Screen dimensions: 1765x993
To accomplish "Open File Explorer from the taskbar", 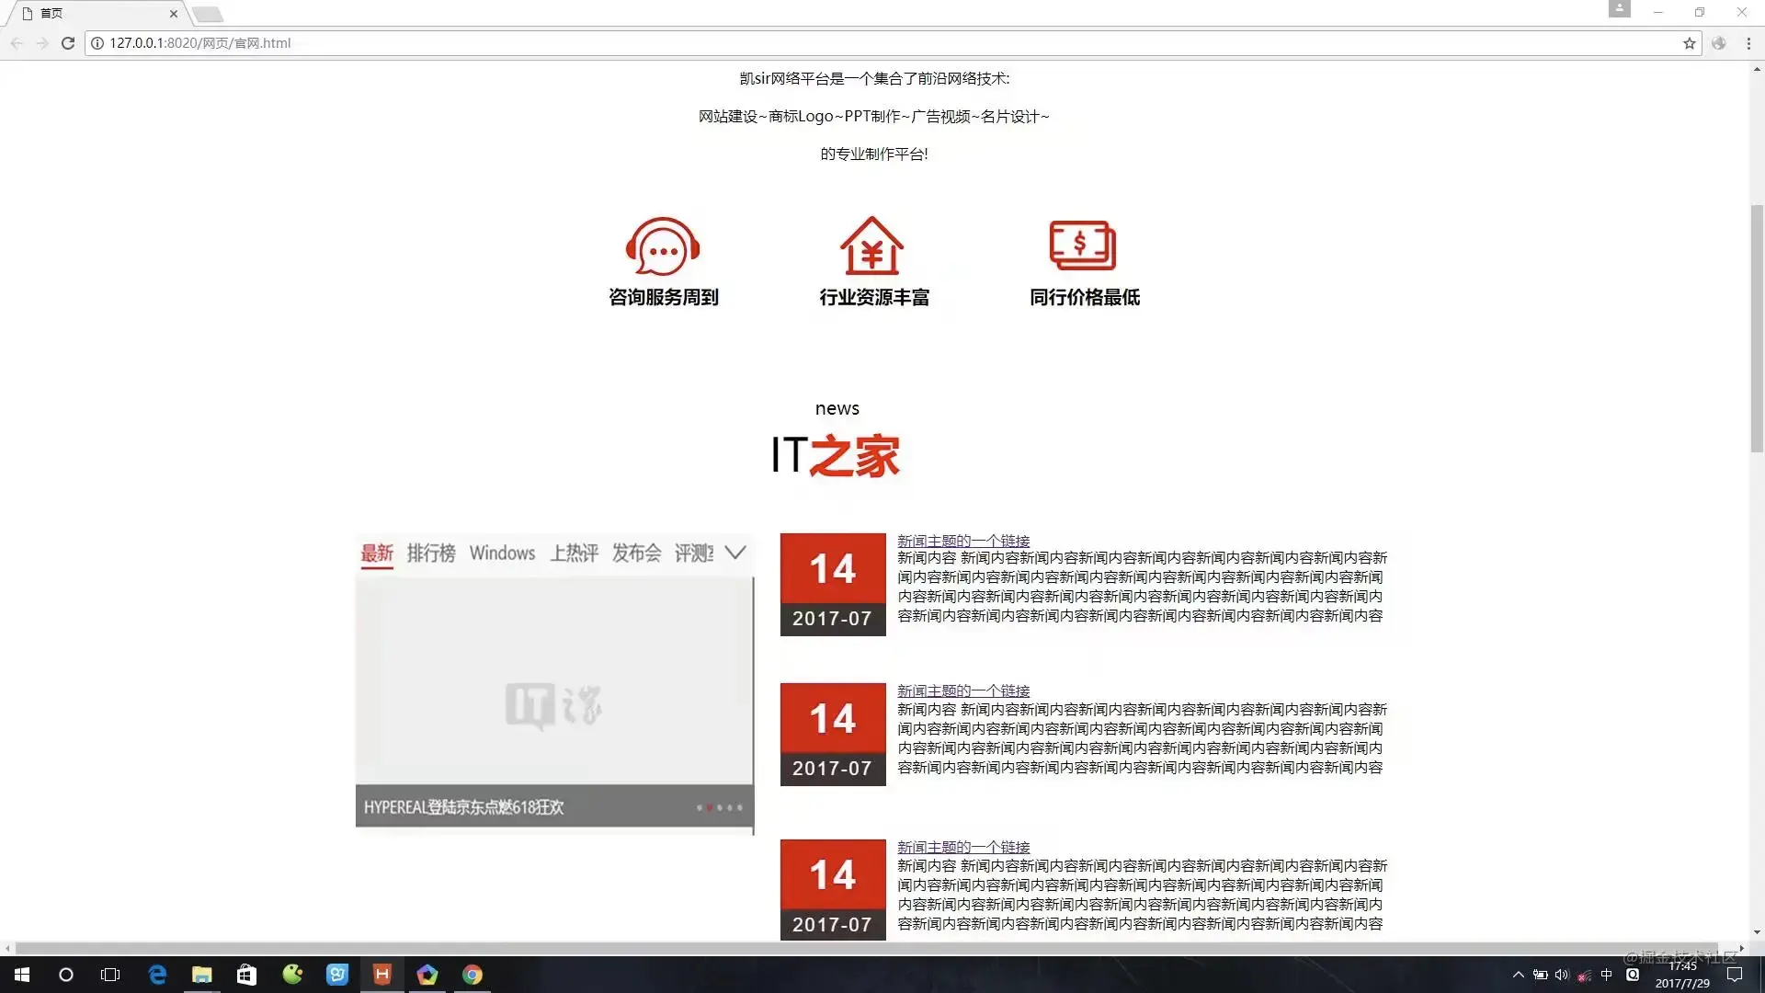I will [x=201, y=975].
